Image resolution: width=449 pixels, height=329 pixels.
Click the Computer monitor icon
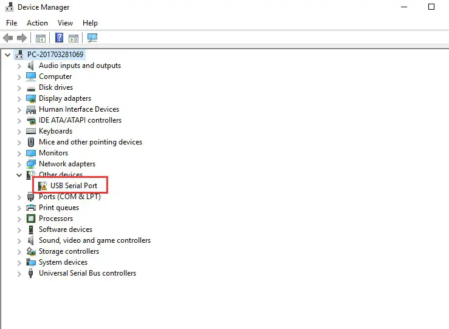[x=31, y=76]
